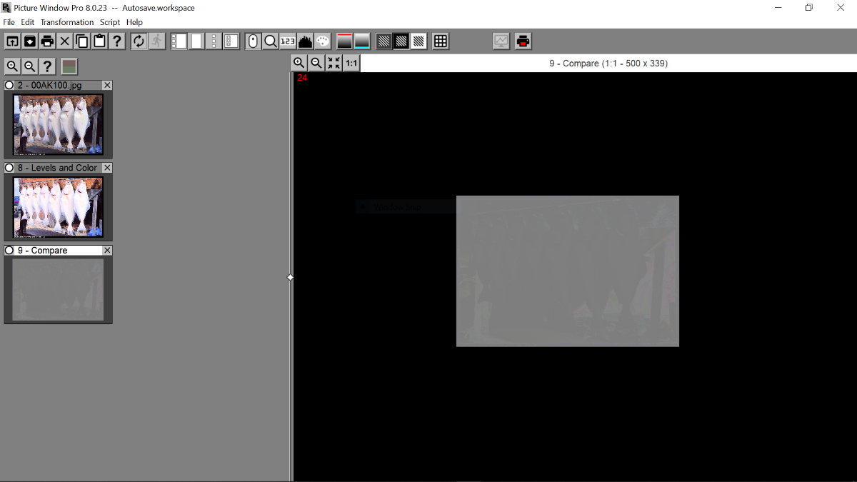Viewport: 857px width, 482px height.
Task: Click the Open file toolbar icon
Action: pyautogui.click(x=12, y=41)
